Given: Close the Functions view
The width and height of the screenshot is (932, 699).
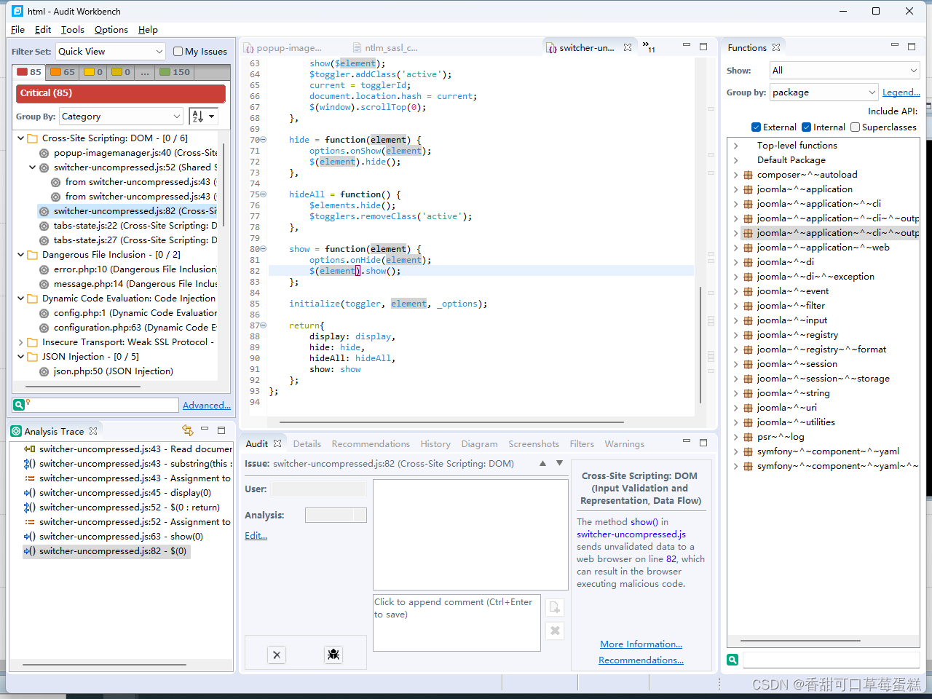Looking at the screenshot, I should [x=776, y=47].
